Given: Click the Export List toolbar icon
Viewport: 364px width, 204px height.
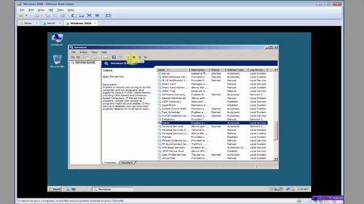Looking at the screenshot, I should pyautogui.click(x=106, y=57).
